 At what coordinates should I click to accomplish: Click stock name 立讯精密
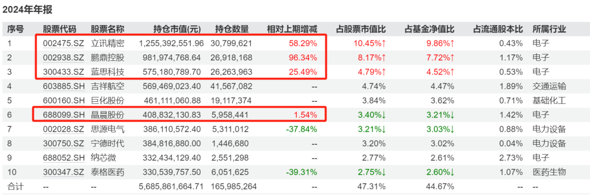pyautogui.click(x=108, y=44)
